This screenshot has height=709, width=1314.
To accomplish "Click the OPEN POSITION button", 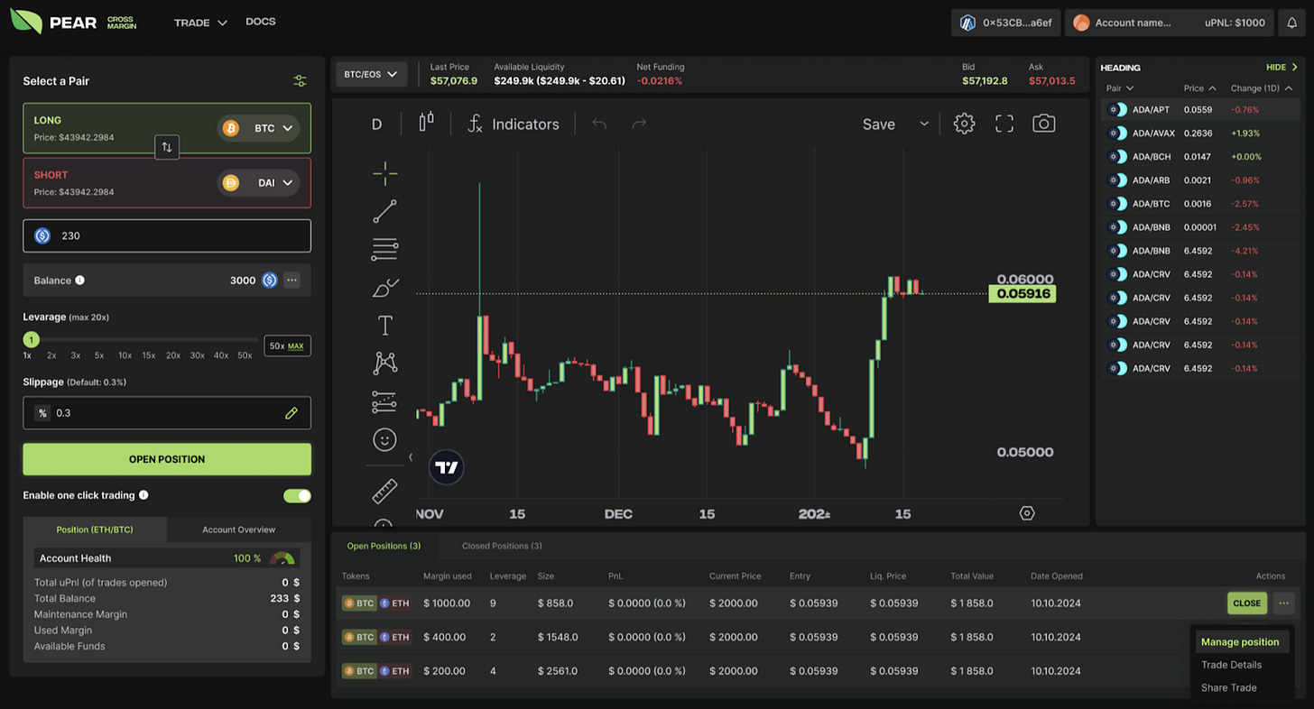I will pyautogui.click(x=167, y=459).
